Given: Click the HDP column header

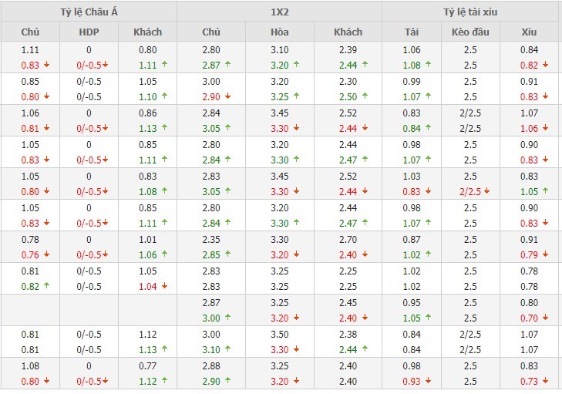Looking at the screenshot, I should 89,32.
